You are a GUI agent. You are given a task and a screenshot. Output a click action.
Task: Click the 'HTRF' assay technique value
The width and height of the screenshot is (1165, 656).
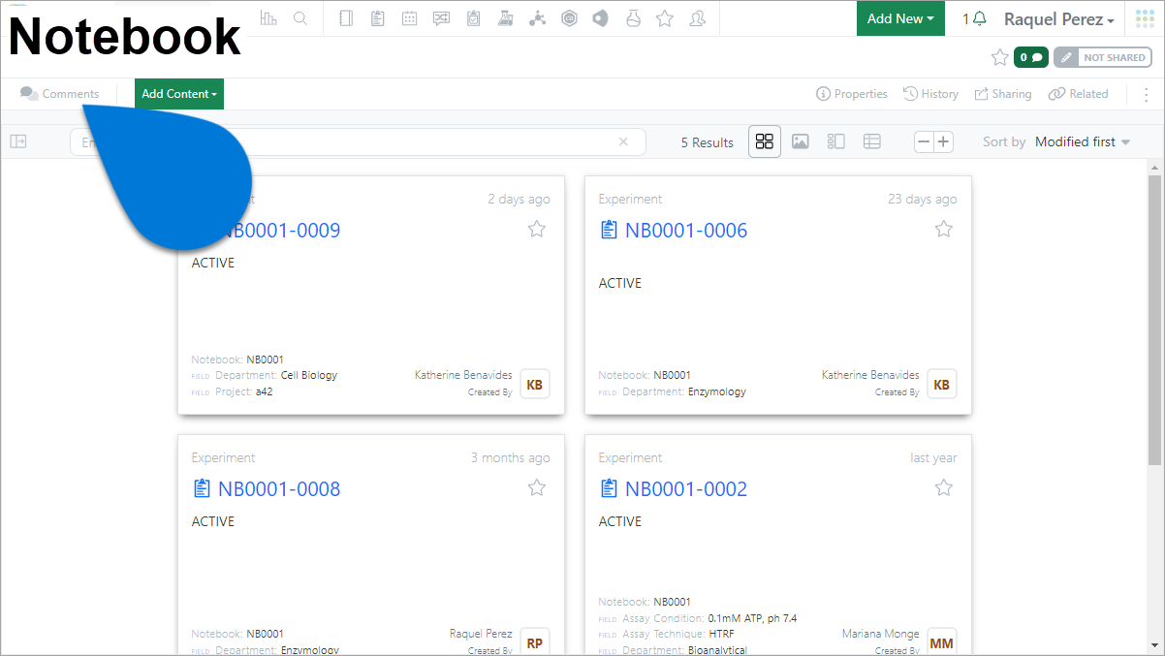(x=722, y=635)
